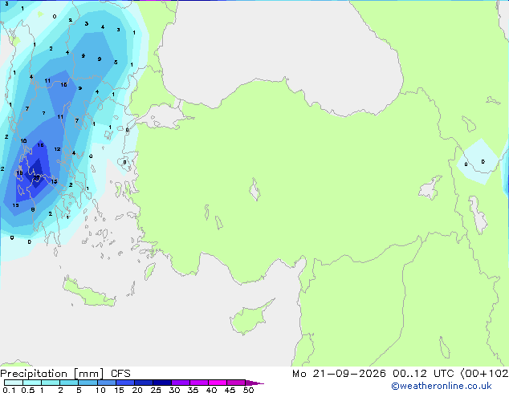Image resolution: width=509 pixels, height=393 pixels.
Task: Select the 25–30 mm dark blue legend swatch
Action: point(162,383)
